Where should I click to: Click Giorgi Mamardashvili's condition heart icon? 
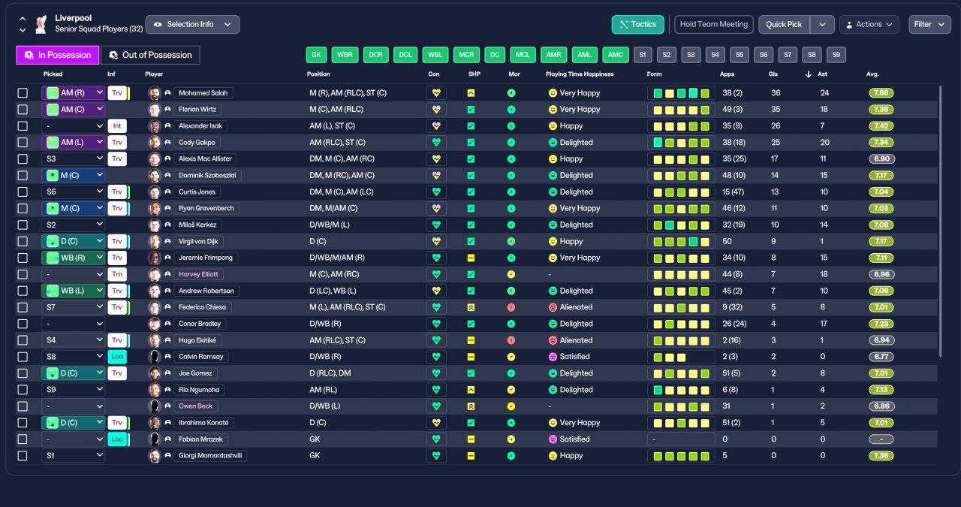coord(436,456)
